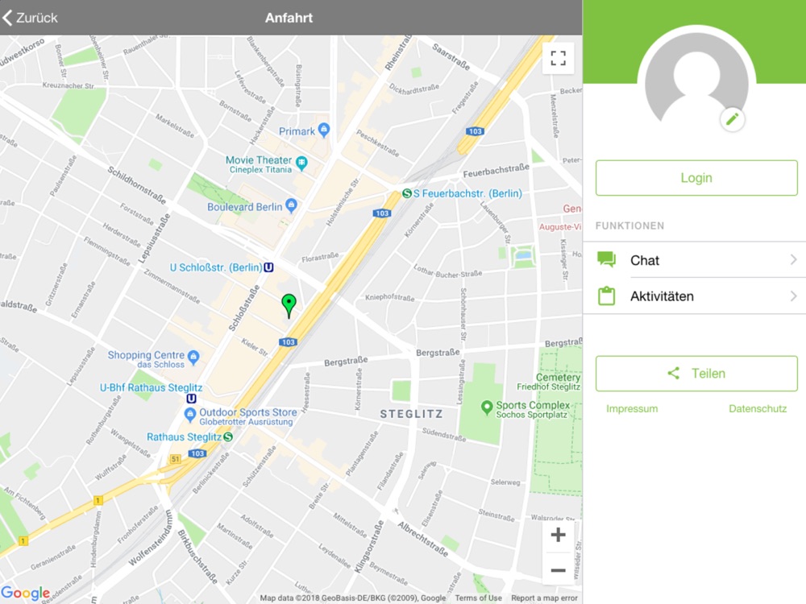Click the Cemetery Friedhof Steglitz label

click(549, 382)
